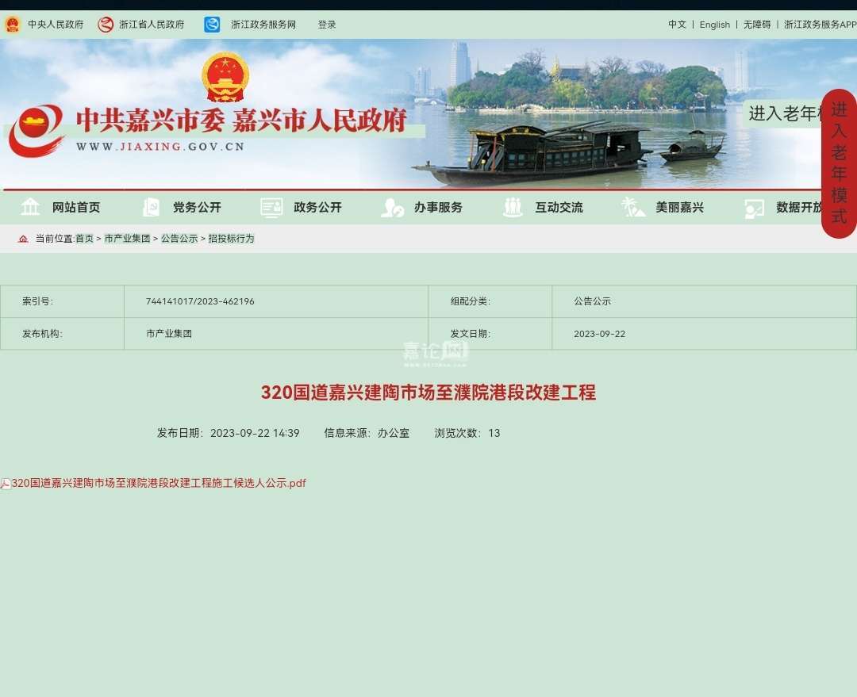Screen dimensions: 857x697
Task: Open the 施工候选人公示.pdf attachment link
Action: point(159,483)
